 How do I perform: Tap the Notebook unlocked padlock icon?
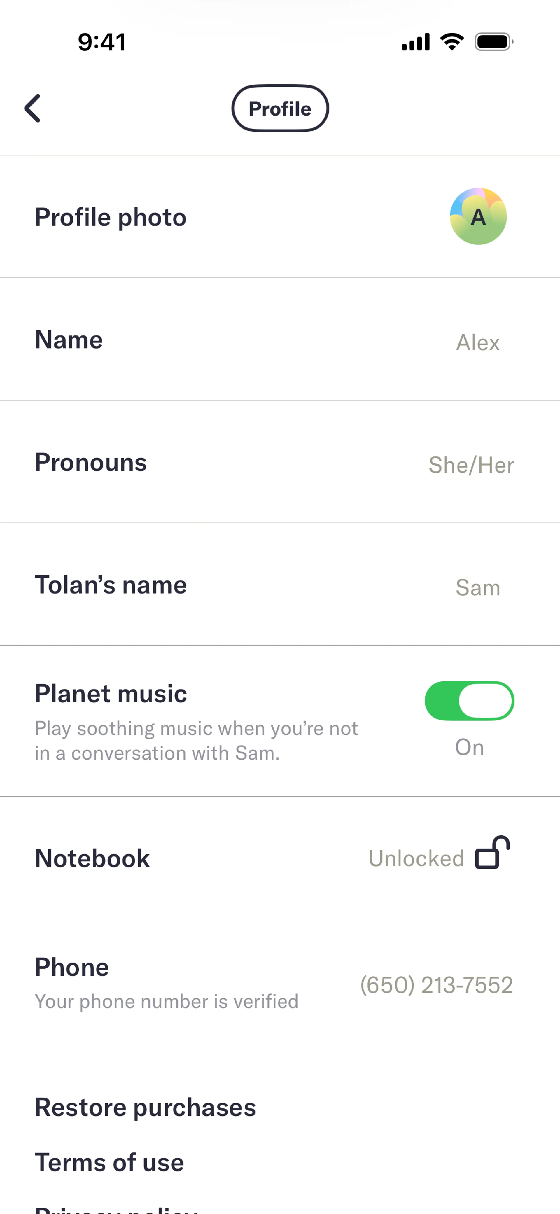click(492, 852)
